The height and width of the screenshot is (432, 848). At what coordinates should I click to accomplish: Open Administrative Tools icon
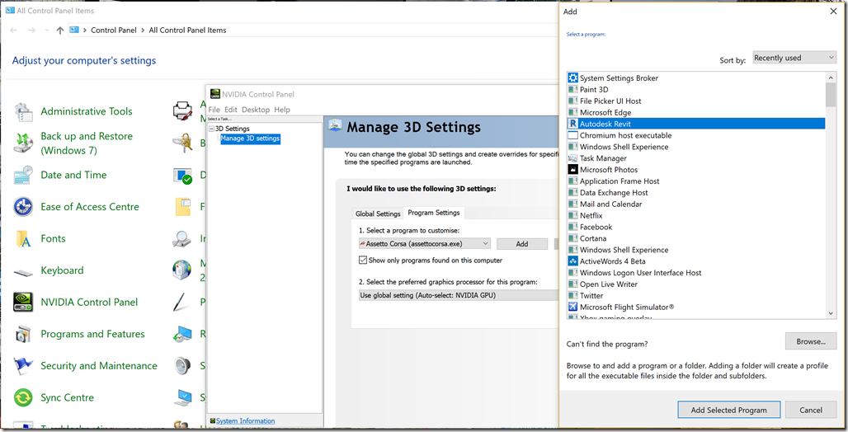[23, 112]
